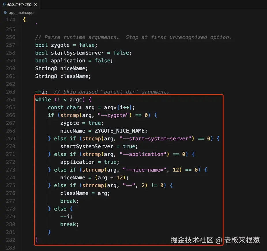Click 'strncmp(arg, "--", 2)' condition
This screenshot has height=251, width=267.
pos(114,185)
